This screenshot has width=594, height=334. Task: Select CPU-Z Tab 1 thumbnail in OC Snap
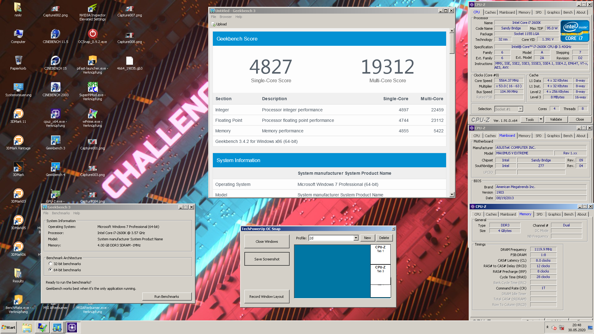pos(380,254)
